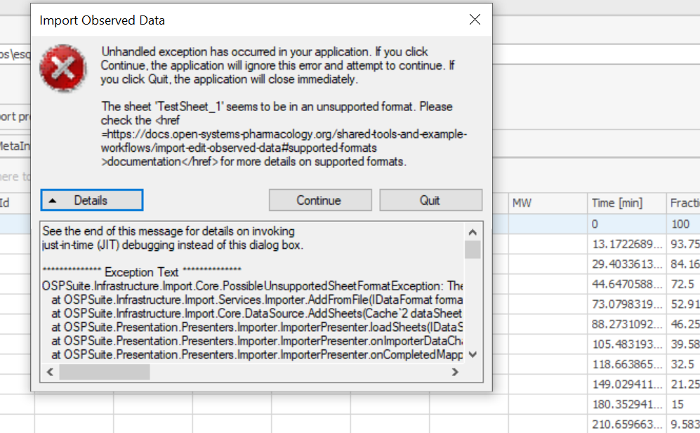Select the Fraction column header
Screen dimensions: 700x433
[685, 202]
